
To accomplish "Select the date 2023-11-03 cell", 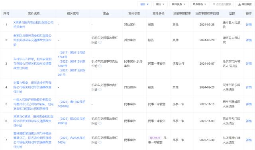I will 207,121.
